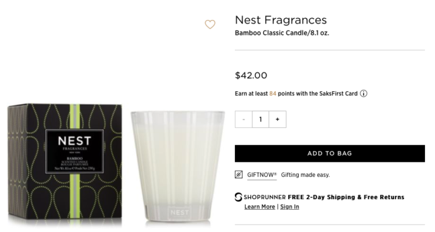435x232 pixels.
Task: Click the embossed NEST logo on glass
Action: [x=180, y=213]
